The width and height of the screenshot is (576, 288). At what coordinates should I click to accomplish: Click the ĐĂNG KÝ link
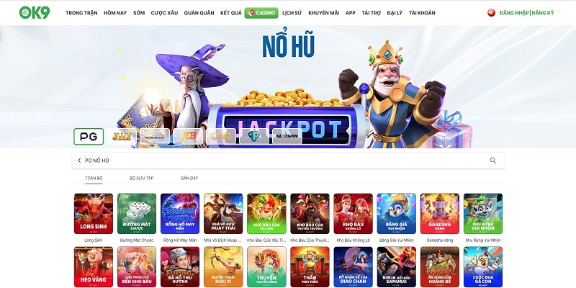[x=543, y=13]
